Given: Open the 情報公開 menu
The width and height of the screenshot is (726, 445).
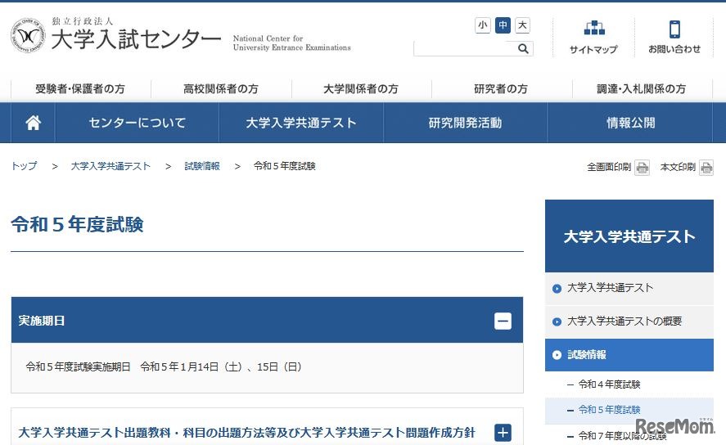Looking at the screenshot, I should coord(630,123).
